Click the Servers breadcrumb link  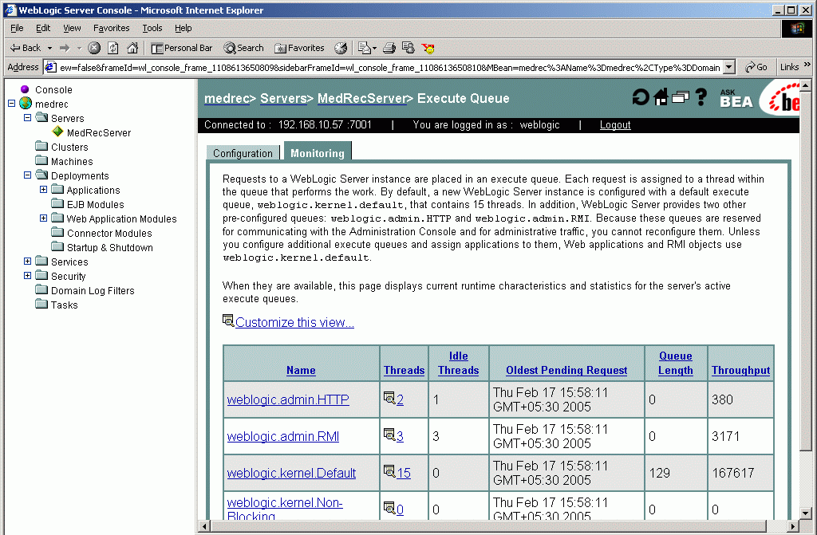(x=283, y=98)
